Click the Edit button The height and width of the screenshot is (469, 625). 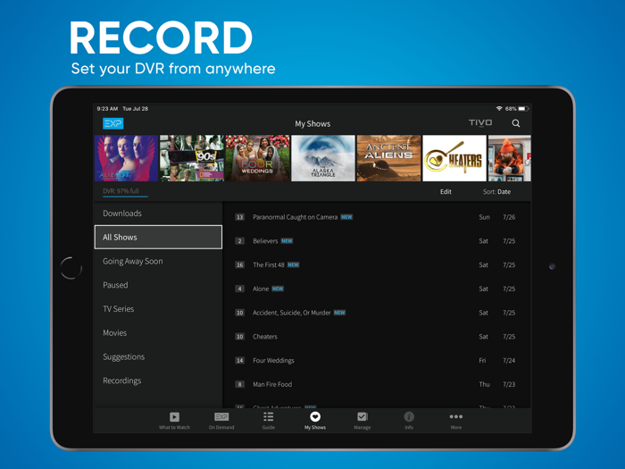[446, 192]
